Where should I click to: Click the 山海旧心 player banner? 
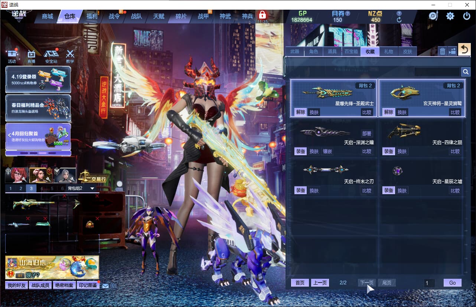[52, 268]
